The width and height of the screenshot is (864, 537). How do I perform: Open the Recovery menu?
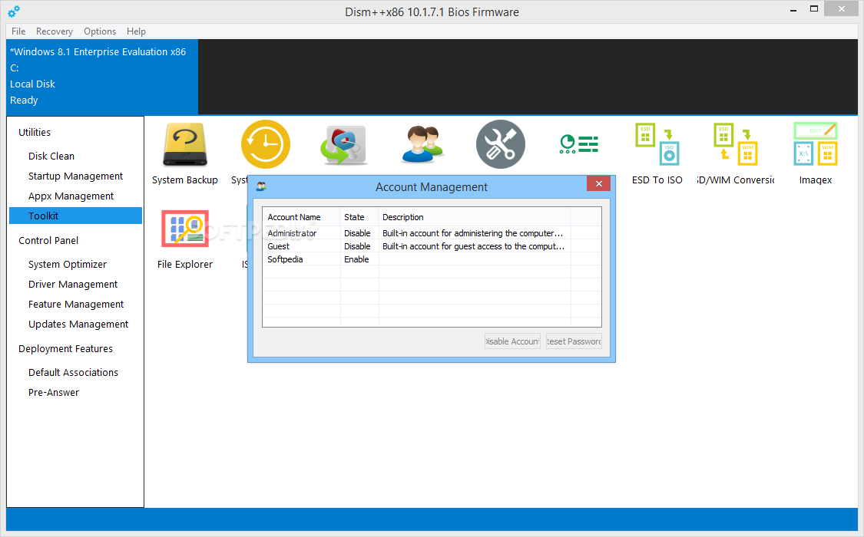pos(55,31)
